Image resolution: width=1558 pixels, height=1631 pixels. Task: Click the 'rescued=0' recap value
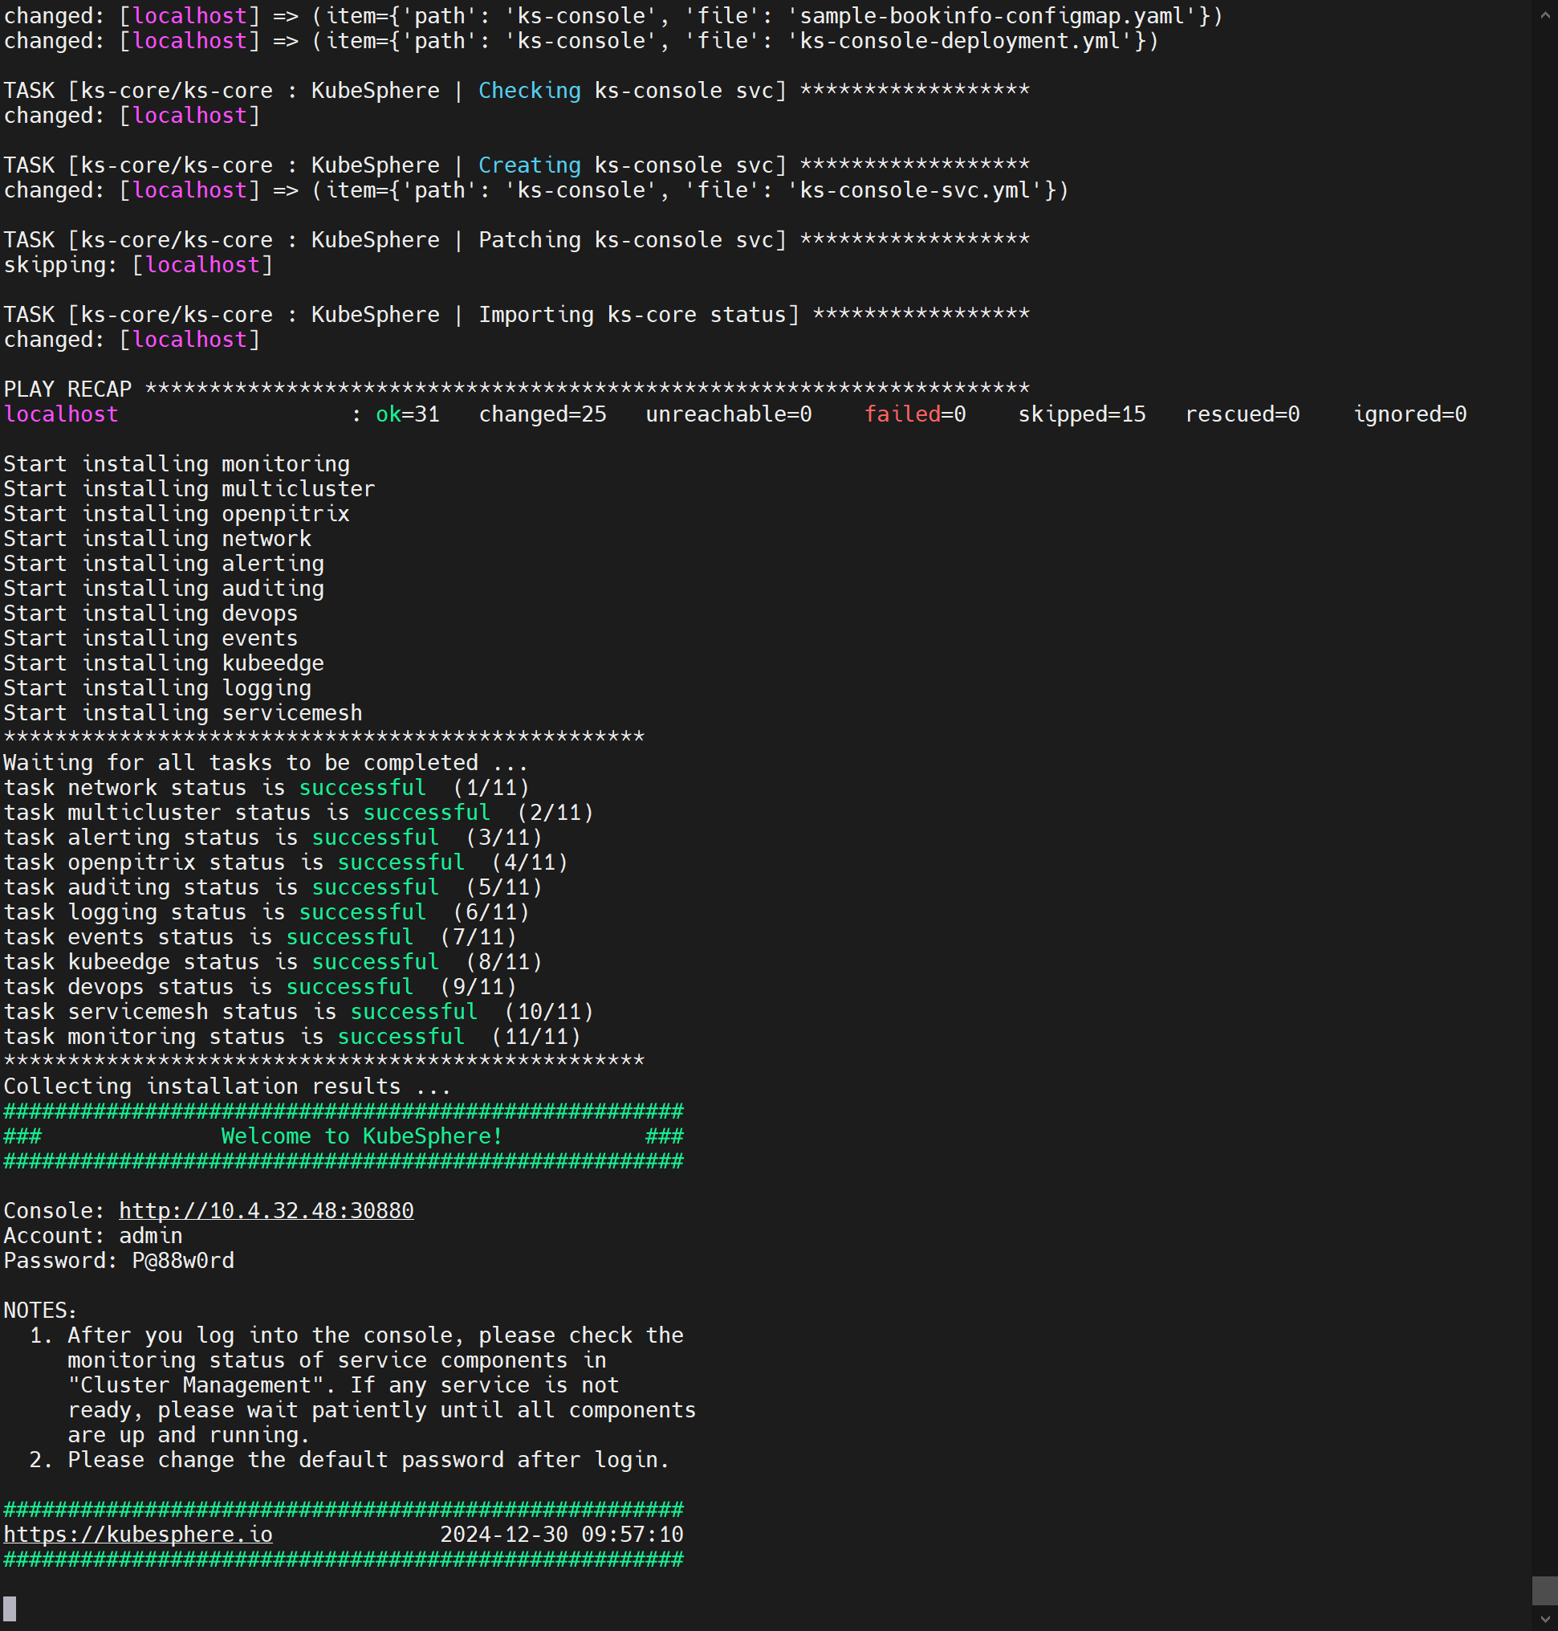(1243, 414)
